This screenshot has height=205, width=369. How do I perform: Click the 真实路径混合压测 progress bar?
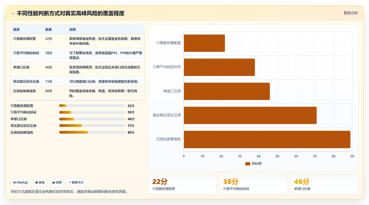point(92,126)
